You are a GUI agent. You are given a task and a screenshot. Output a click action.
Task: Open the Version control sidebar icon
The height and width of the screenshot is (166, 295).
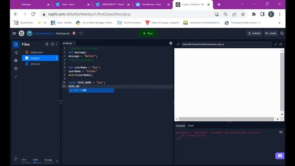(x=16, y=53)
